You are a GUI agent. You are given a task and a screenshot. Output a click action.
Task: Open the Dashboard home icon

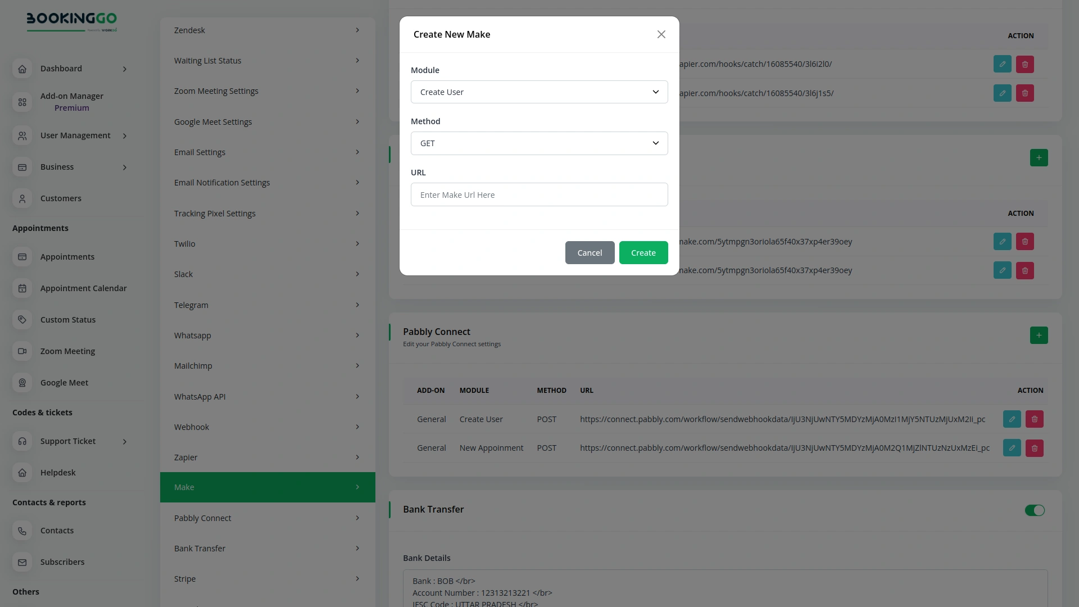pos(22,69)
